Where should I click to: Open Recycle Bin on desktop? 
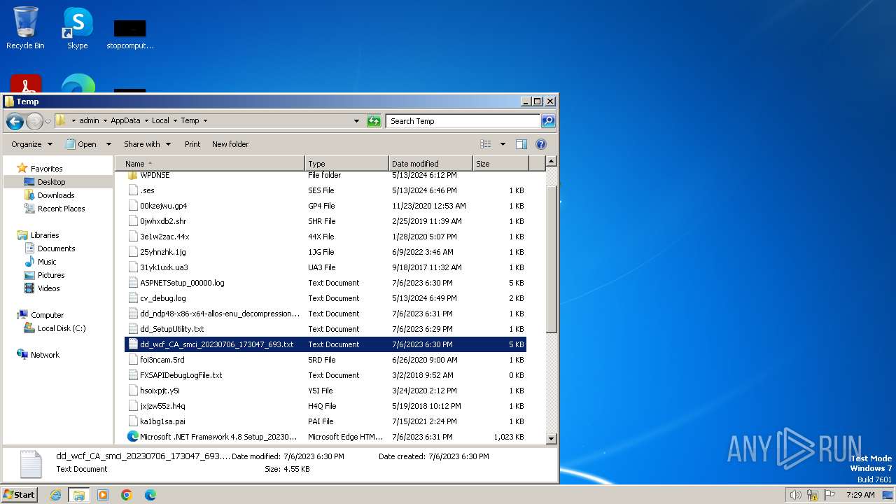(25, 28)
